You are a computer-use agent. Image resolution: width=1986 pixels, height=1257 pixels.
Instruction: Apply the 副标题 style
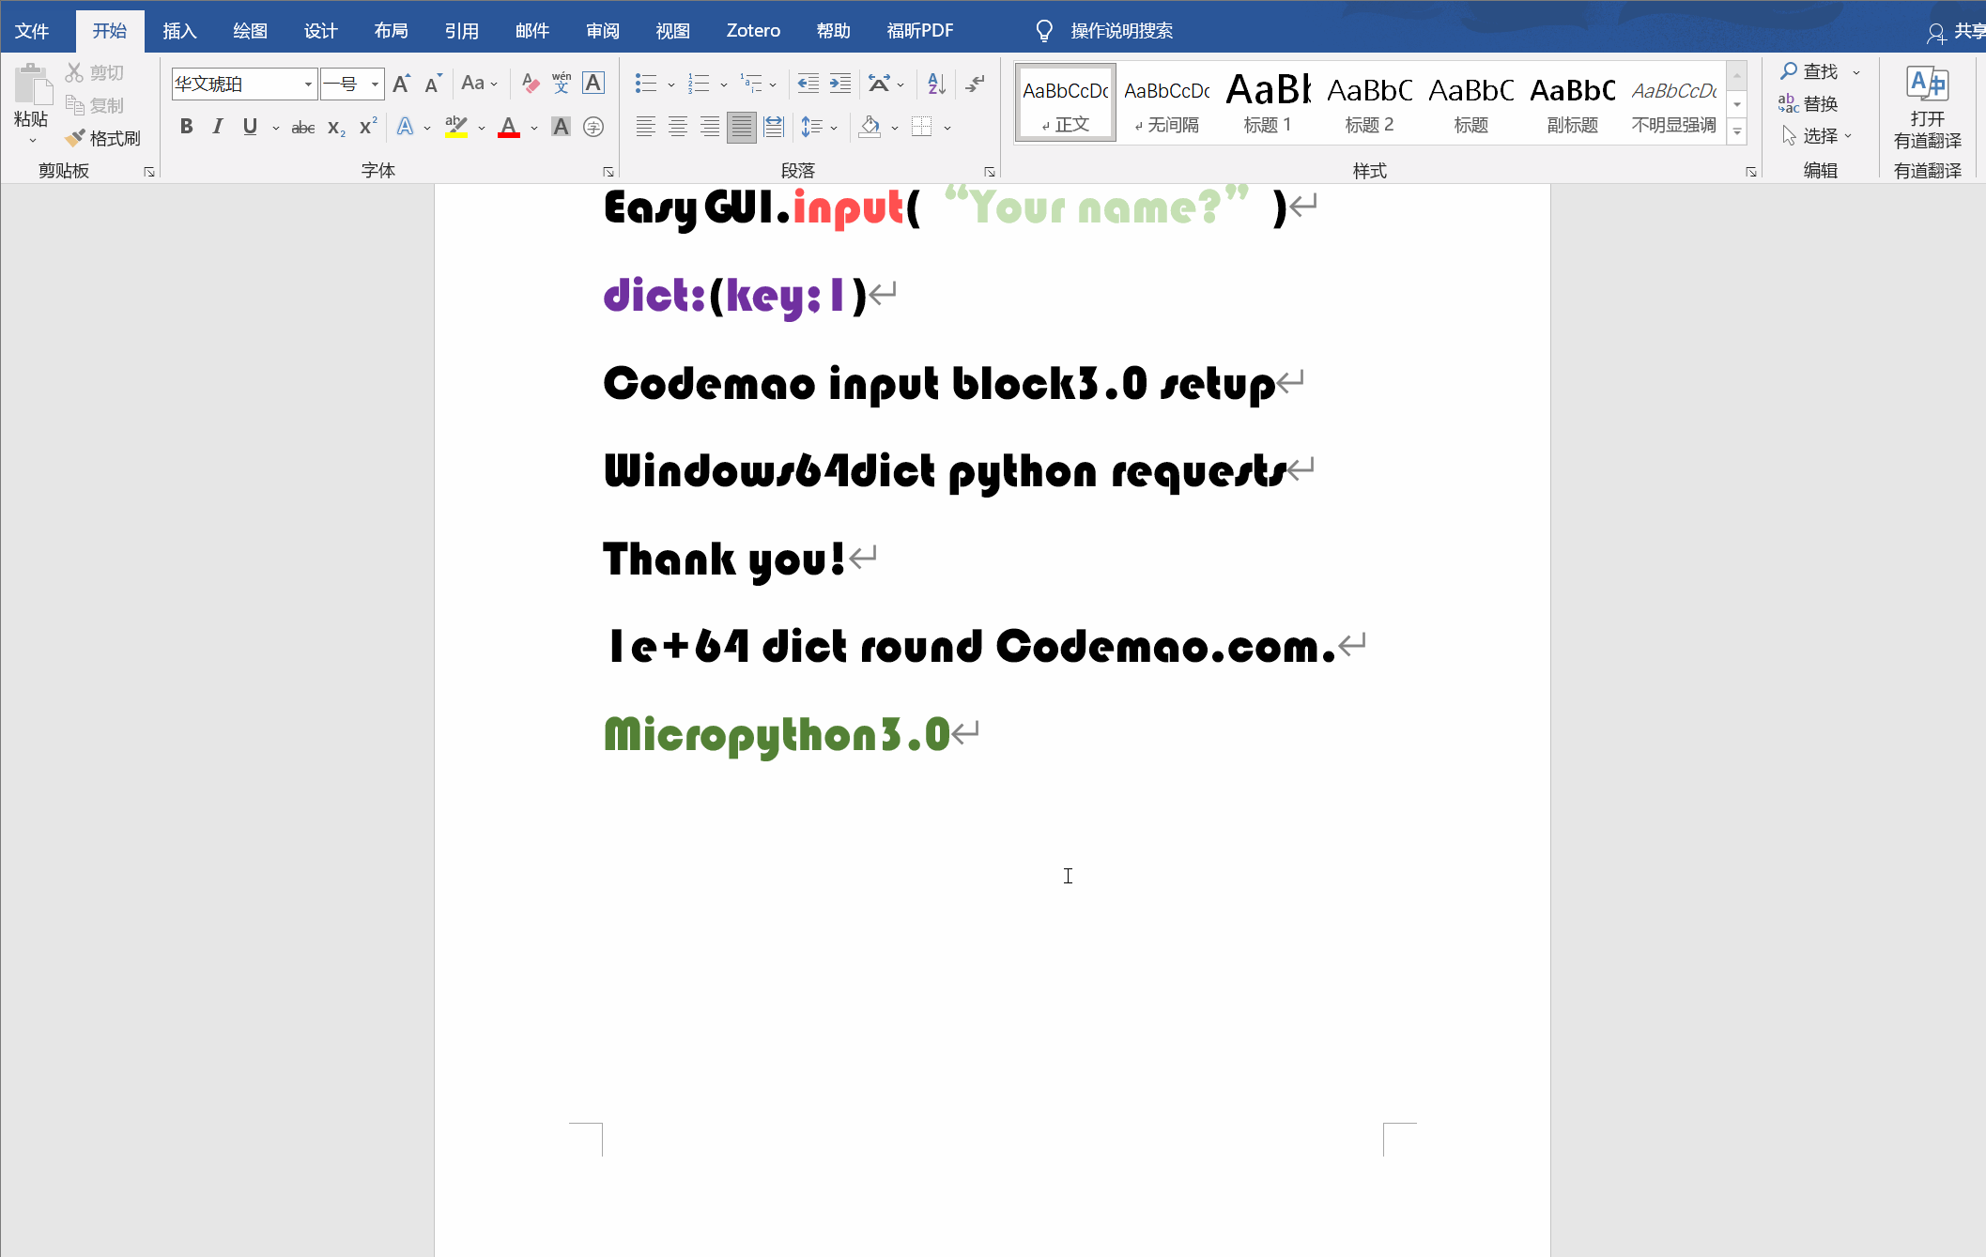coord(1573,103)
